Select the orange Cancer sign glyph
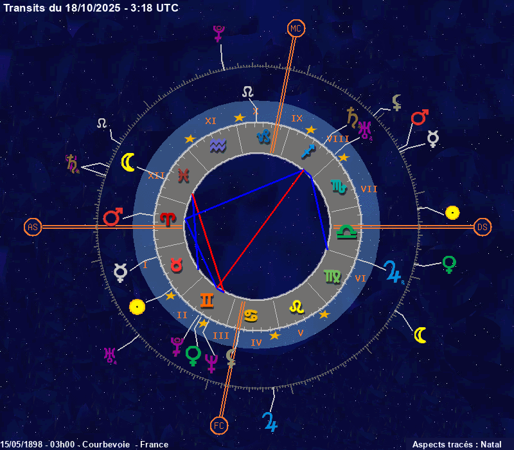The image size is (514, 450). pyautogui.click(x=251, y=315)
